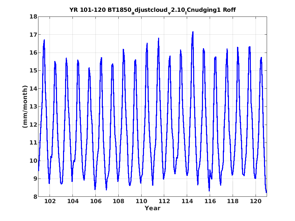Click y-axis tick label 16

click(x=33, y=53)
